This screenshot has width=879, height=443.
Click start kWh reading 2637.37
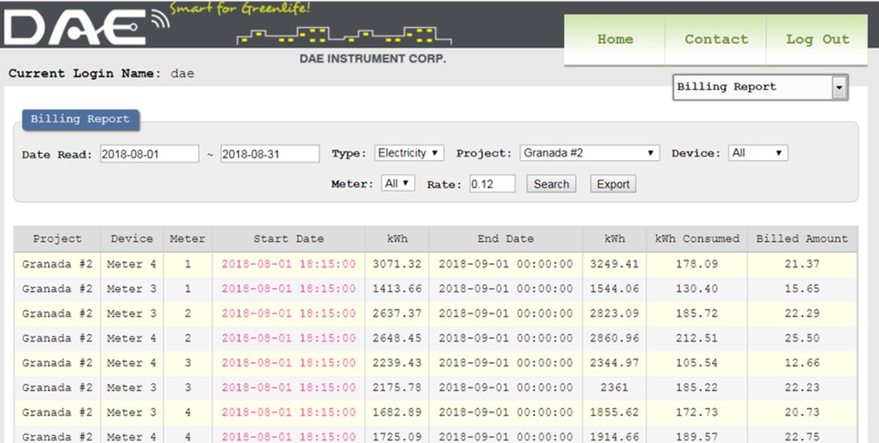coord(397,313)
